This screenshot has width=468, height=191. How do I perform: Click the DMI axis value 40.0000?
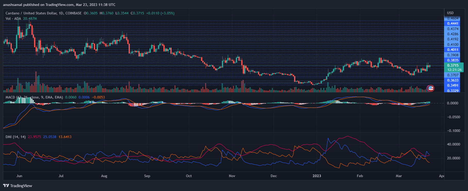[454, 144]
